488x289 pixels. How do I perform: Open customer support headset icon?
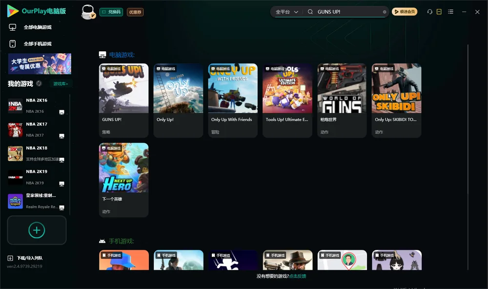pos(429,12)
